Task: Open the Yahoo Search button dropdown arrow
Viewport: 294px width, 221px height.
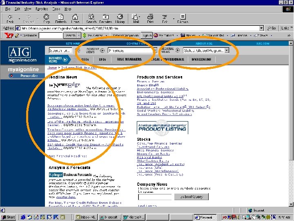Action: [x=79, y=35]
